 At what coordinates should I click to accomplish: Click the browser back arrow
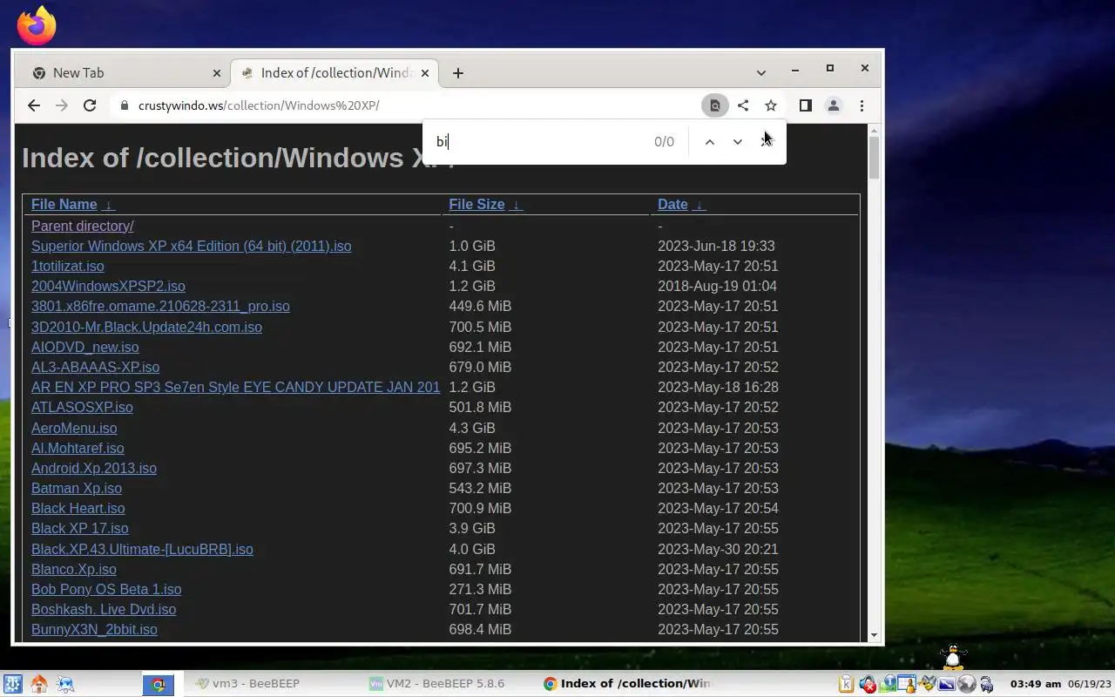[33, 105]
